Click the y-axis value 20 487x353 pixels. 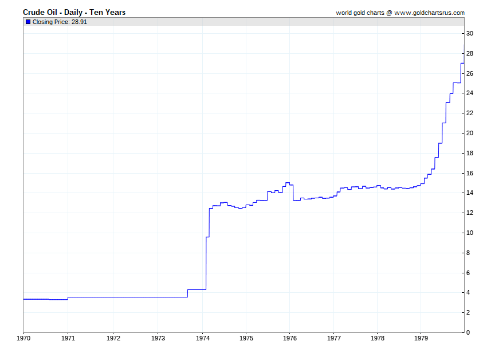[470, 133]
